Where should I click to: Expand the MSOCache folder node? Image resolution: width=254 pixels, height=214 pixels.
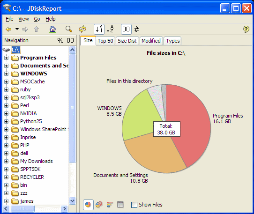(6, 81)
